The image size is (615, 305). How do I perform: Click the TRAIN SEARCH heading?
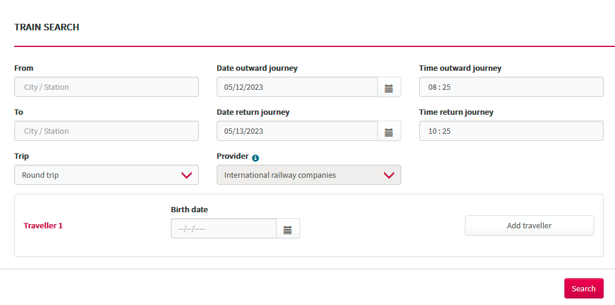coord(46,27)
